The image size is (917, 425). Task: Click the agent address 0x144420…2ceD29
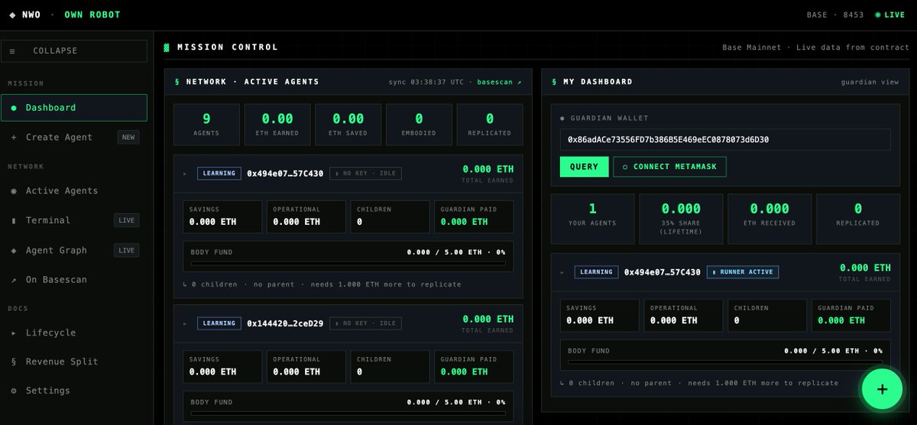tap(285, 323)
